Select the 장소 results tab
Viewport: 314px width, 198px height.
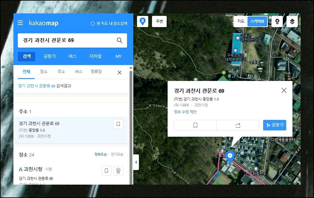click(x=44, y=72)
